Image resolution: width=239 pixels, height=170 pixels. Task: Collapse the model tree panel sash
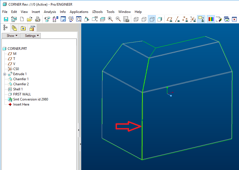(x=78, y=130)
